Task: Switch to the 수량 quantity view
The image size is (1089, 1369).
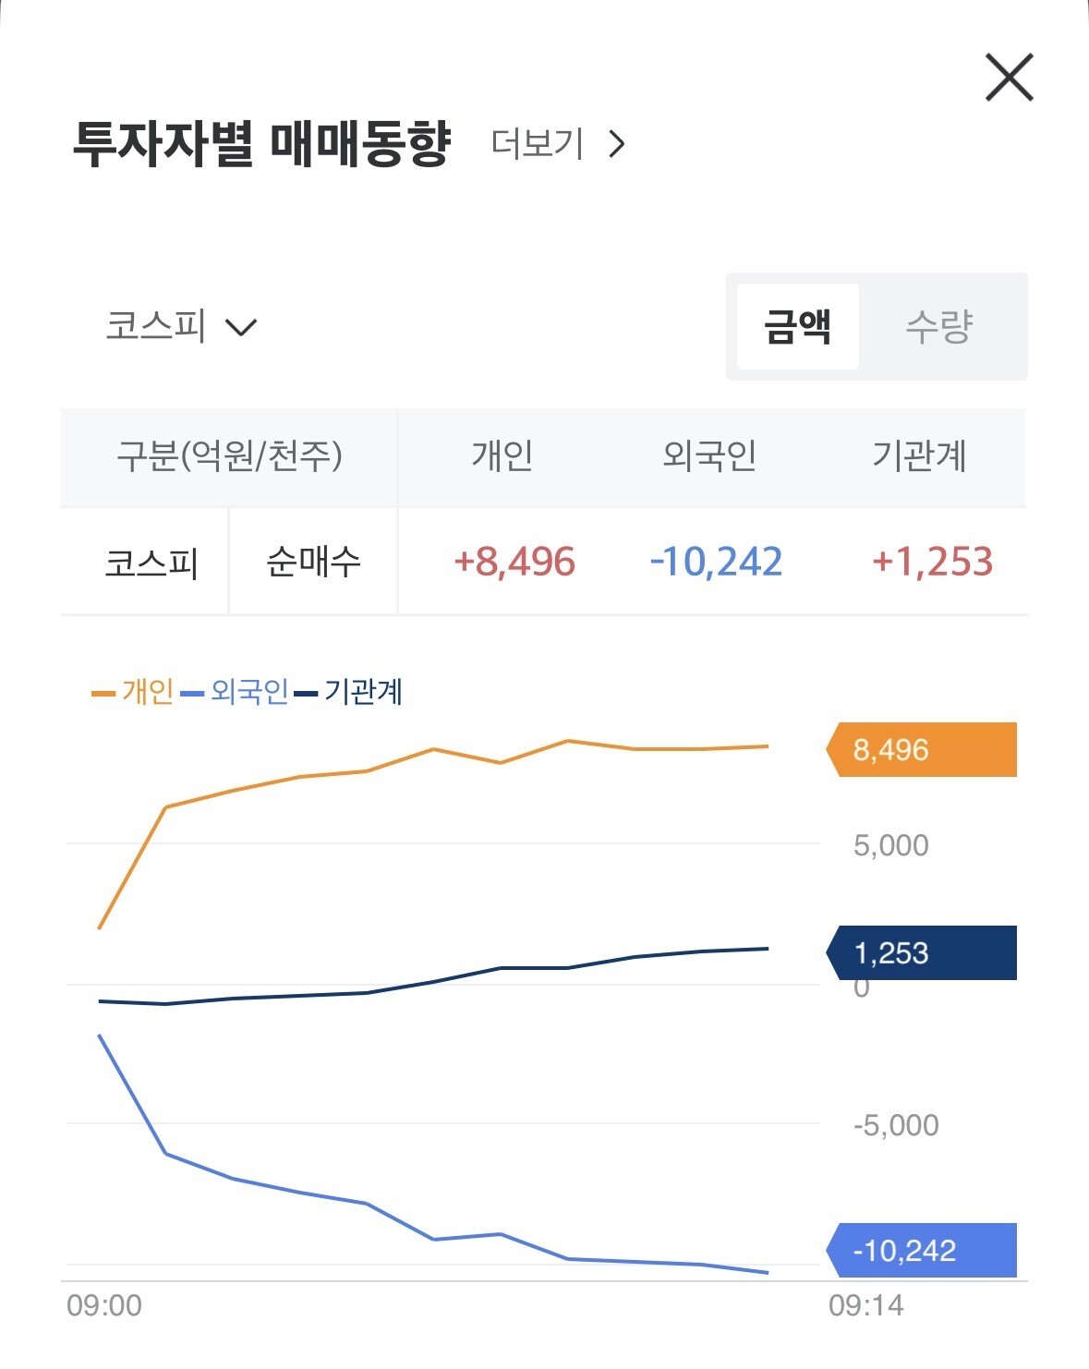Action: (939, 326)
